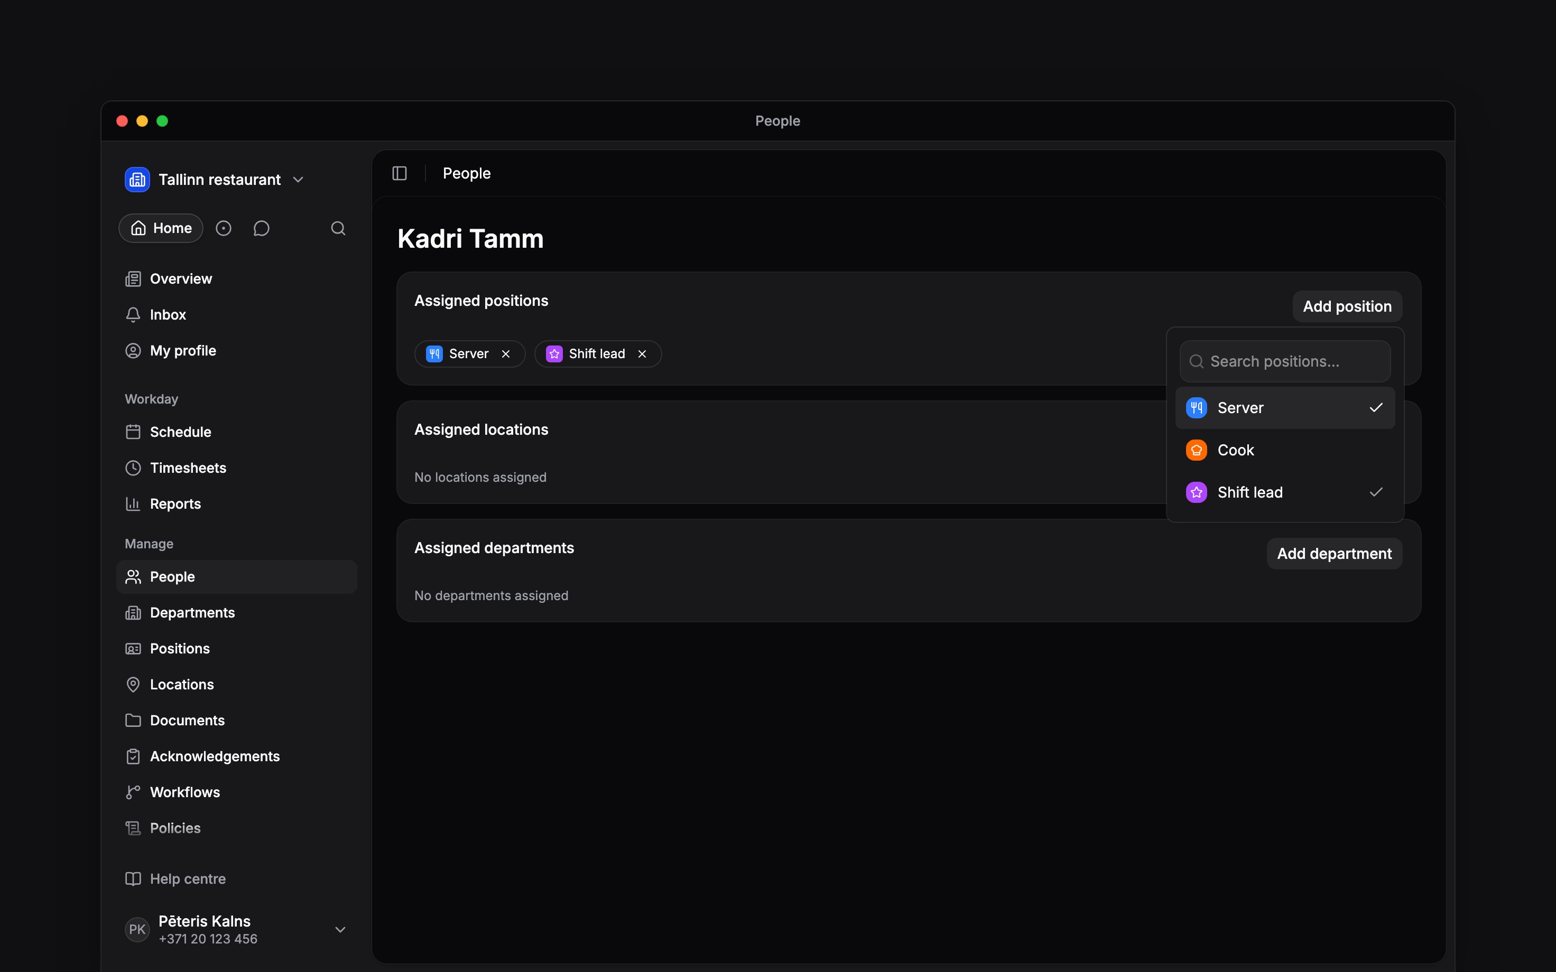
Task: Toggle the sidebar panel icon
Action: pos(399,174)
